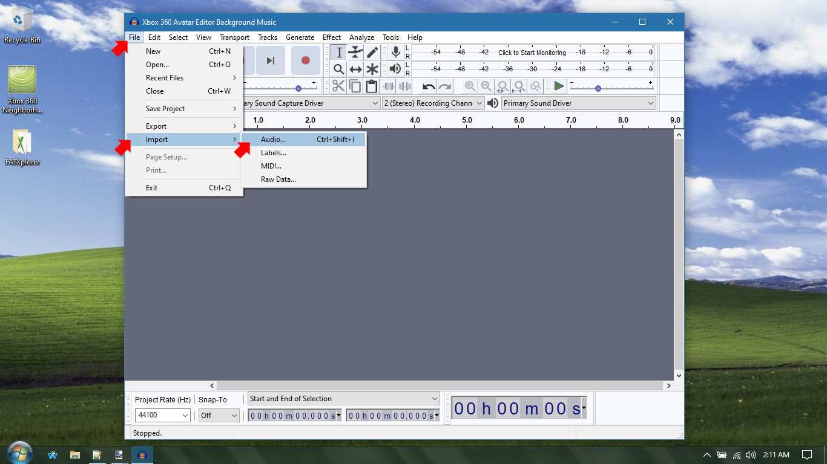
Task: Click the Zoom Toggle icon
Action: 535,86
